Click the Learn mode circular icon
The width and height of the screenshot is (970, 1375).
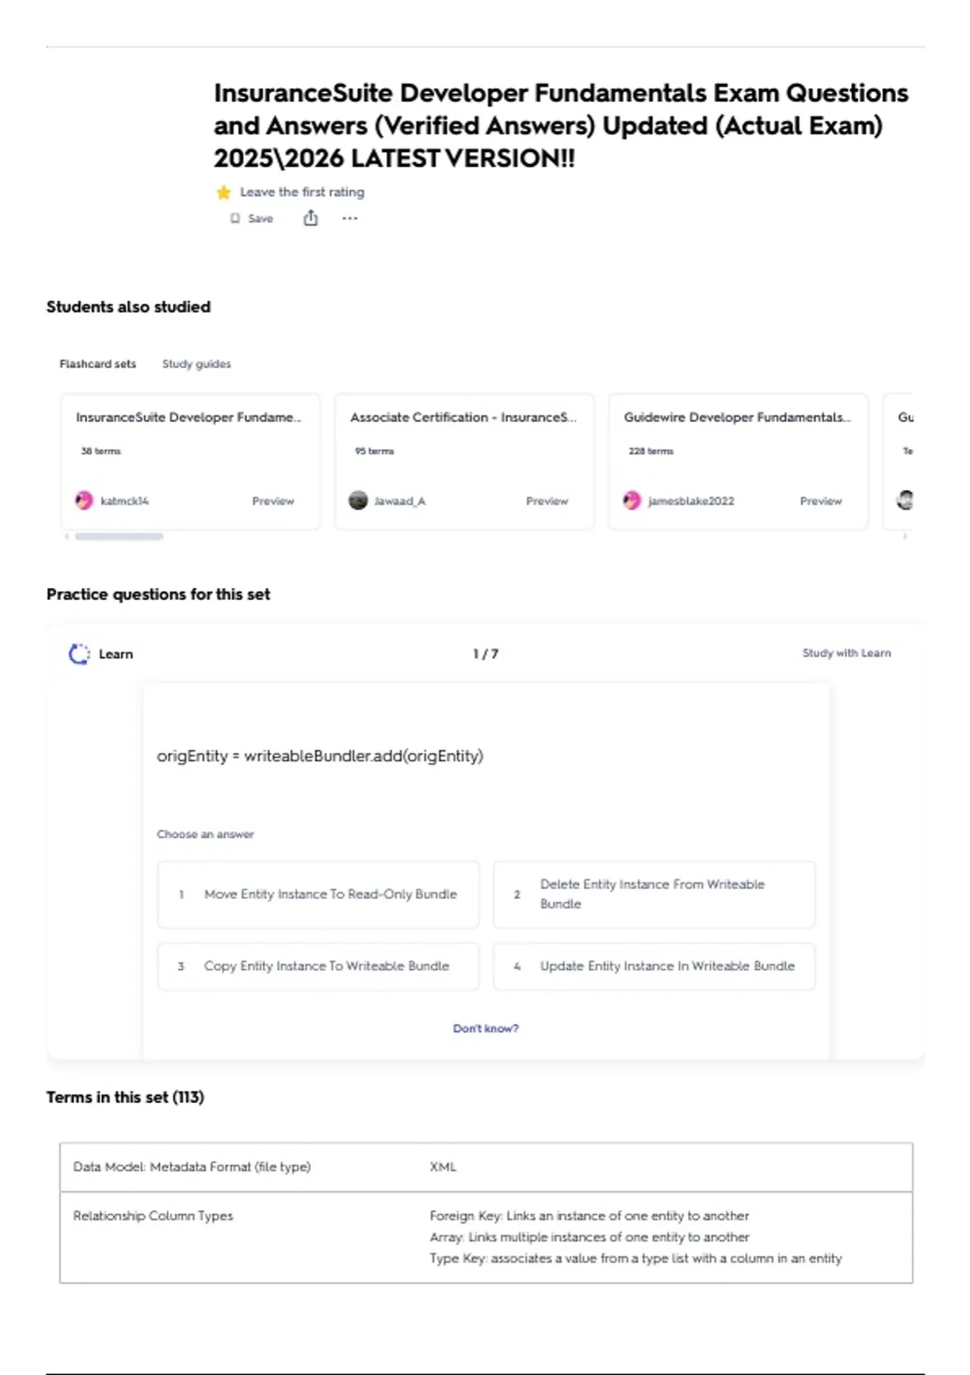79,654
